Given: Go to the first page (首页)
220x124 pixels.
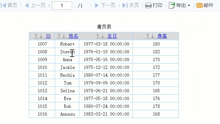Looking at the screenshot, I should (x=10, y=5).
